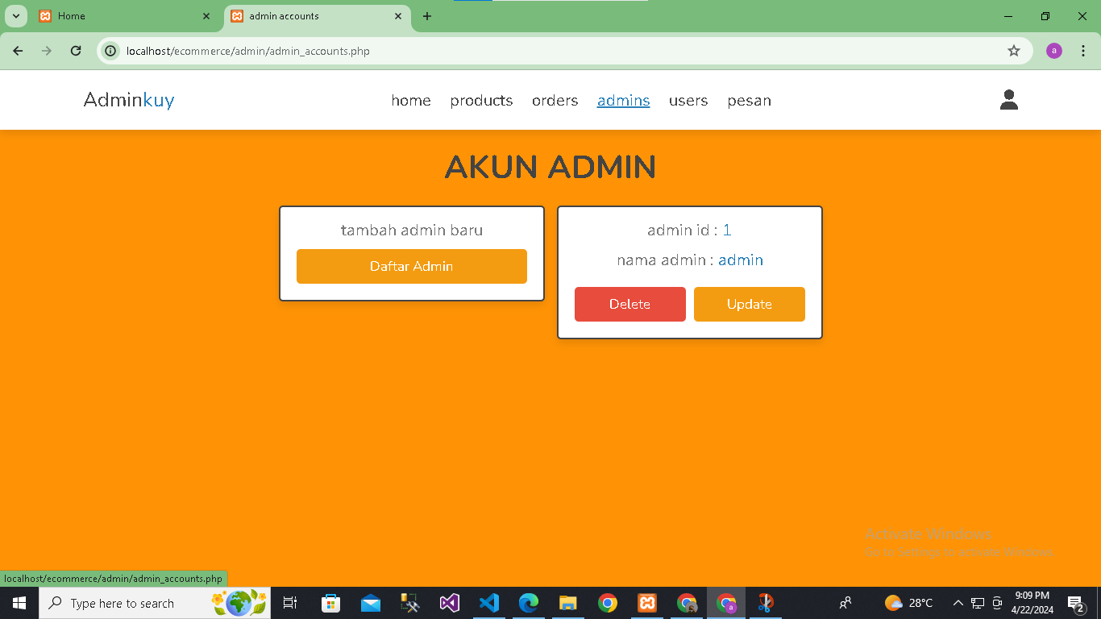Open File Explorer from the taskbar

tap(568, 603)
